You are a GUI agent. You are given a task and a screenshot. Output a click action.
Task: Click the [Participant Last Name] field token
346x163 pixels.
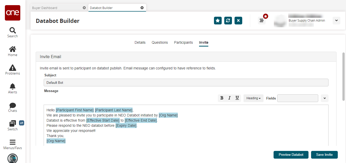(114, 110)
